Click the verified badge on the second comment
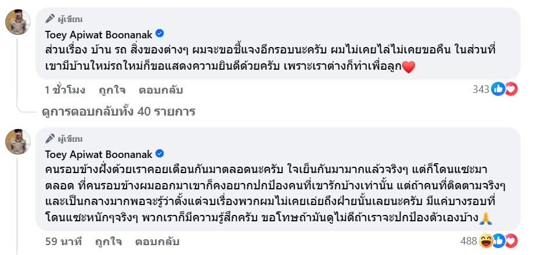 [x=160, y=154]
